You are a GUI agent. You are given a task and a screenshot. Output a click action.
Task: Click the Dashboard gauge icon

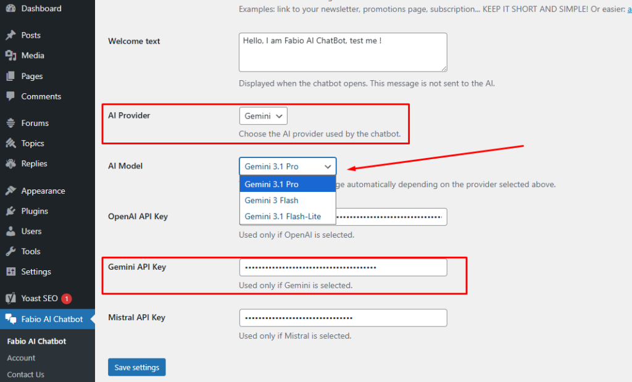point(11,8)
